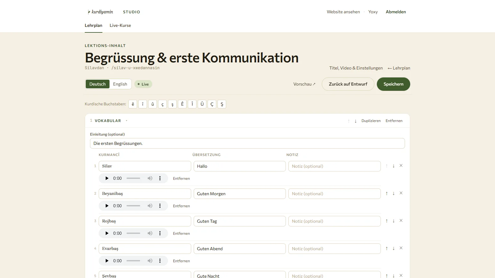The width and height of the screenshot is (495, 278).
Task: Adjust the Beyanibaş audio progress slider
Action: pyautogui.click(x=133, y=206)
